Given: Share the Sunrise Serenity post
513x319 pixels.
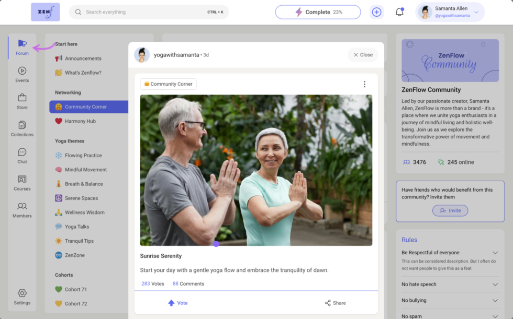Looking at the screenshot, I should pyautogui.click(x=335, y=303).
